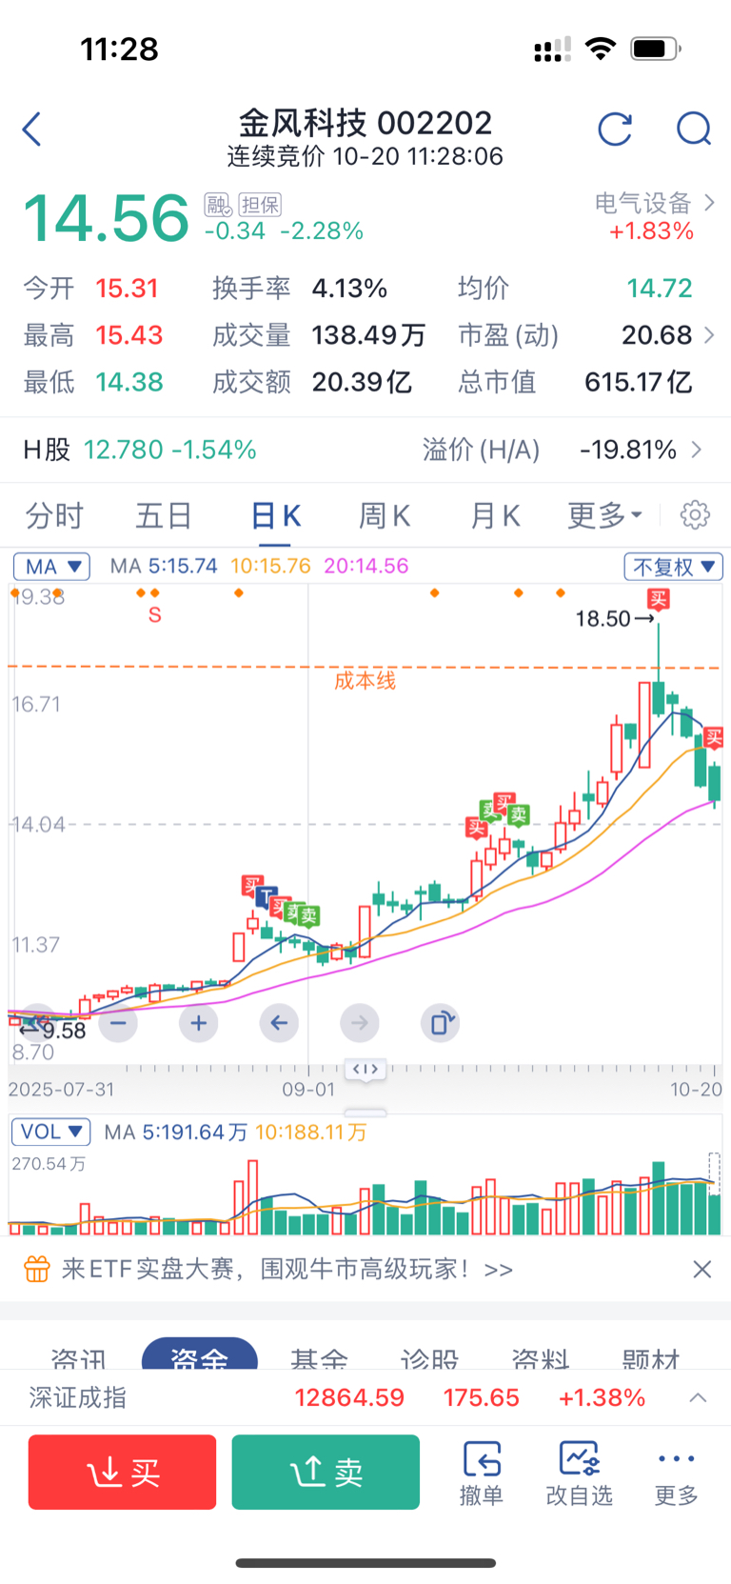Open the 题材 tab
Image resolution: width=731 pixels, height=1584 pixels.
tap(651, 1358)
